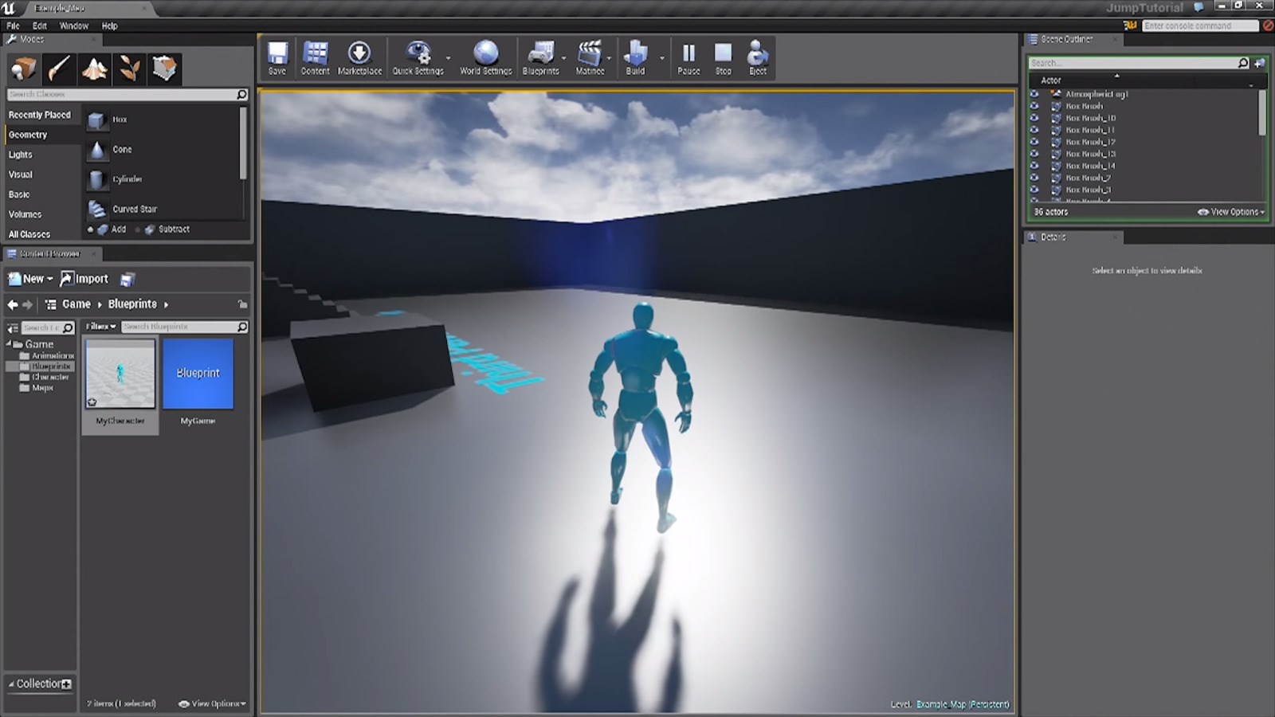Go forward in Content Browser history
The width and height of the screenshot is (1275, 717).
tap(28, 304)
